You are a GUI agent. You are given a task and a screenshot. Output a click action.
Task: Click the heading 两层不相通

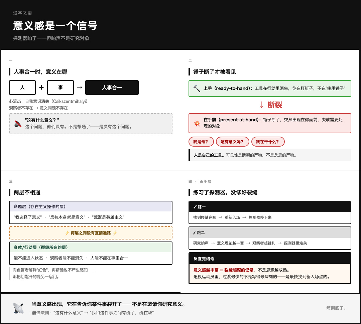coord(27,192)
